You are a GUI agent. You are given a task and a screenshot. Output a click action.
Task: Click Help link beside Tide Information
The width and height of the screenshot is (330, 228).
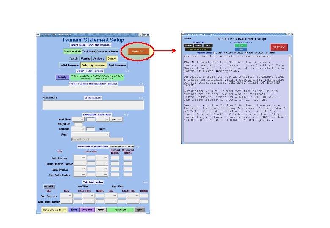[145, 182]
